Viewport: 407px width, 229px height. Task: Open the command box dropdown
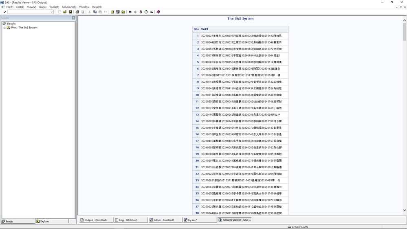[52, 12]
